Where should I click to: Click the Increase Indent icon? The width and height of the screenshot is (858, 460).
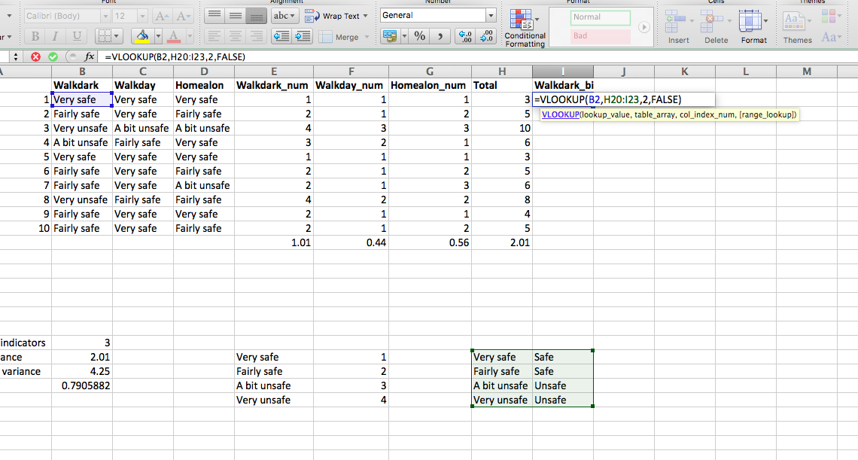pos(303,36)
